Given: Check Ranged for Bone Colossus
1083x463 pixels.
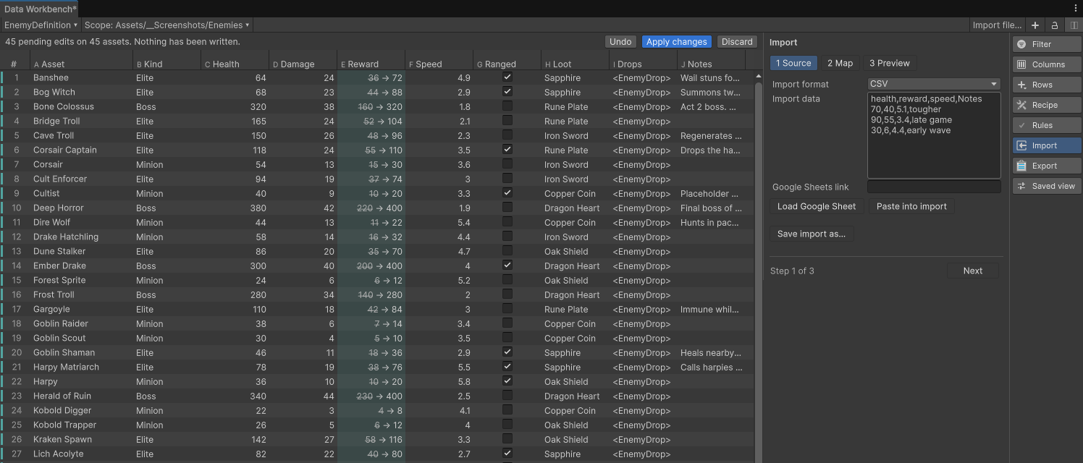Looking at the screenshot, I should (x=507, y=106).
